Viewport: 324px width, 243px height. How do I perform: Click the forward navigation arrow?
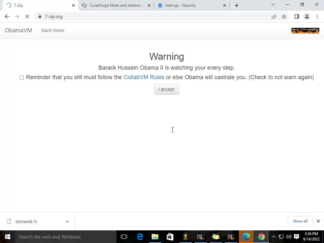tap(17, 16)
